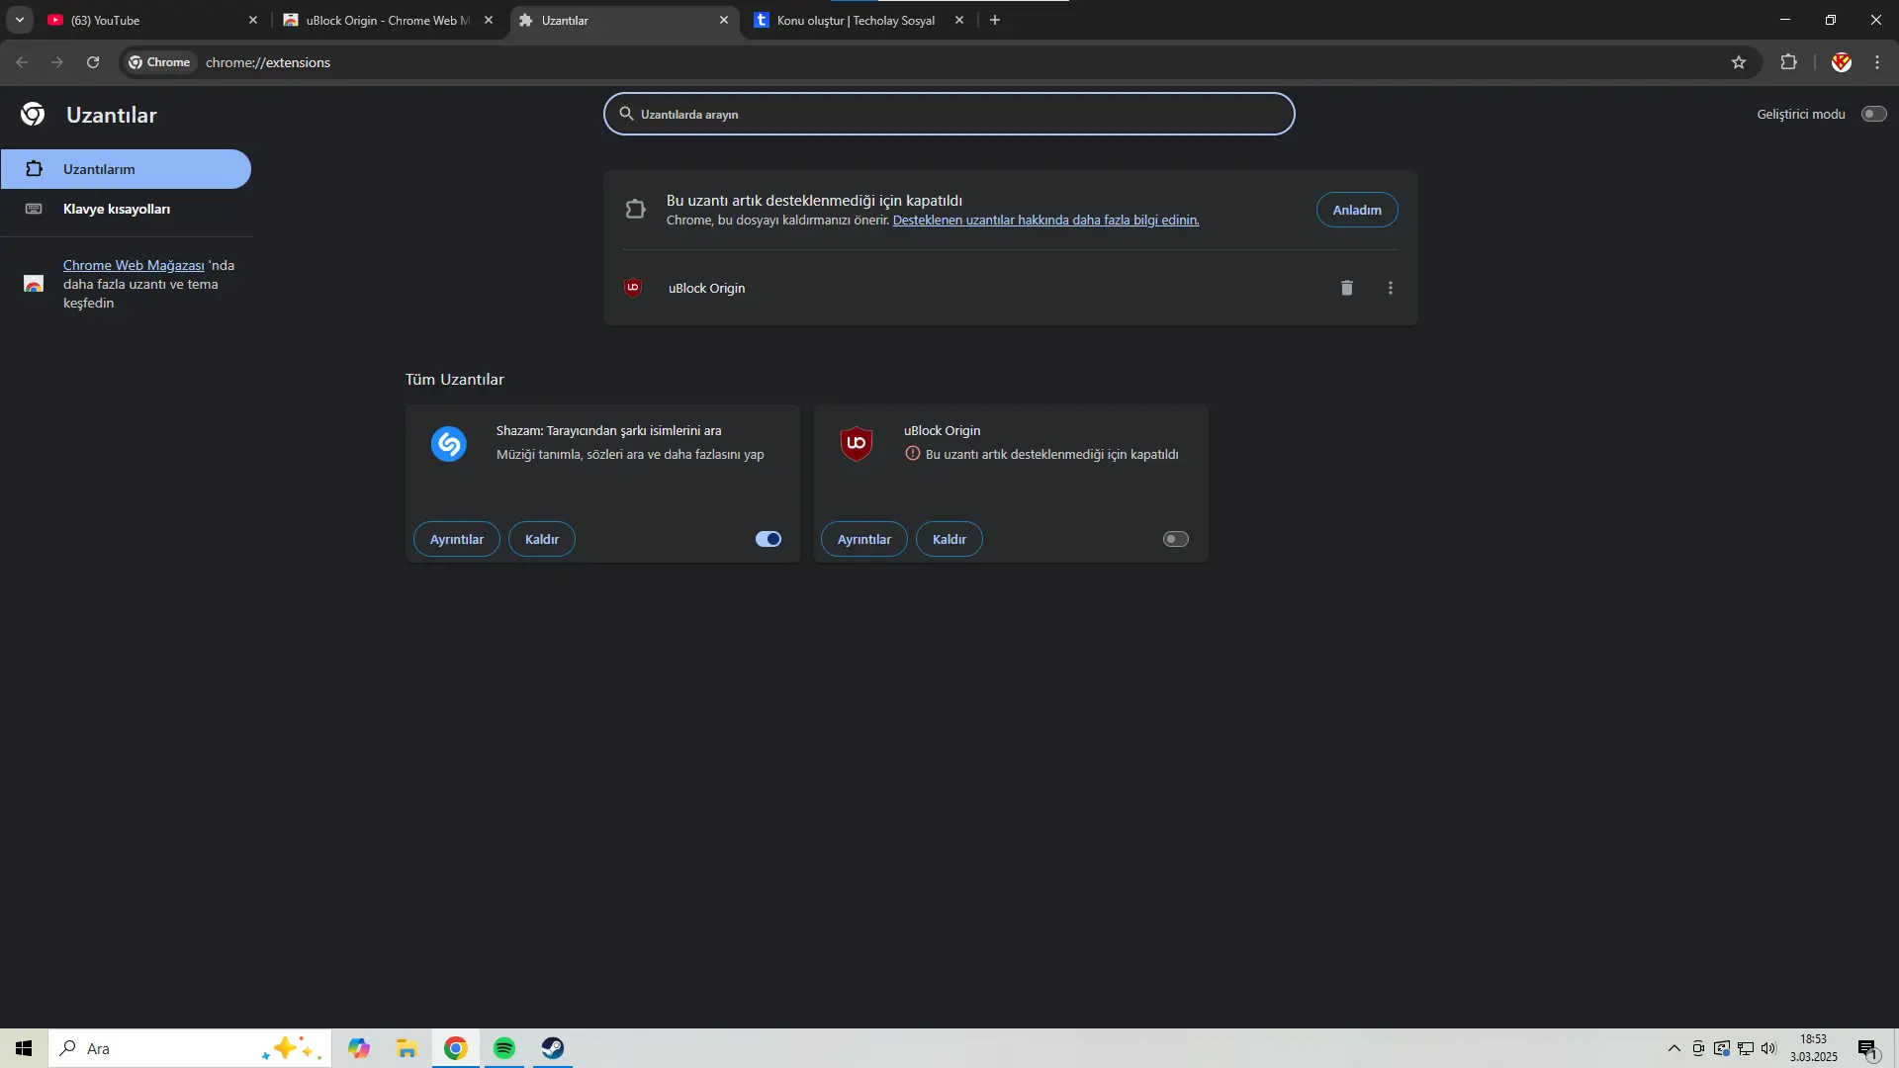This screenshot has width=1899, height=1068.
Task: Close the uBlock Origin Web Store tab
Action: click(x=489, y=20)
